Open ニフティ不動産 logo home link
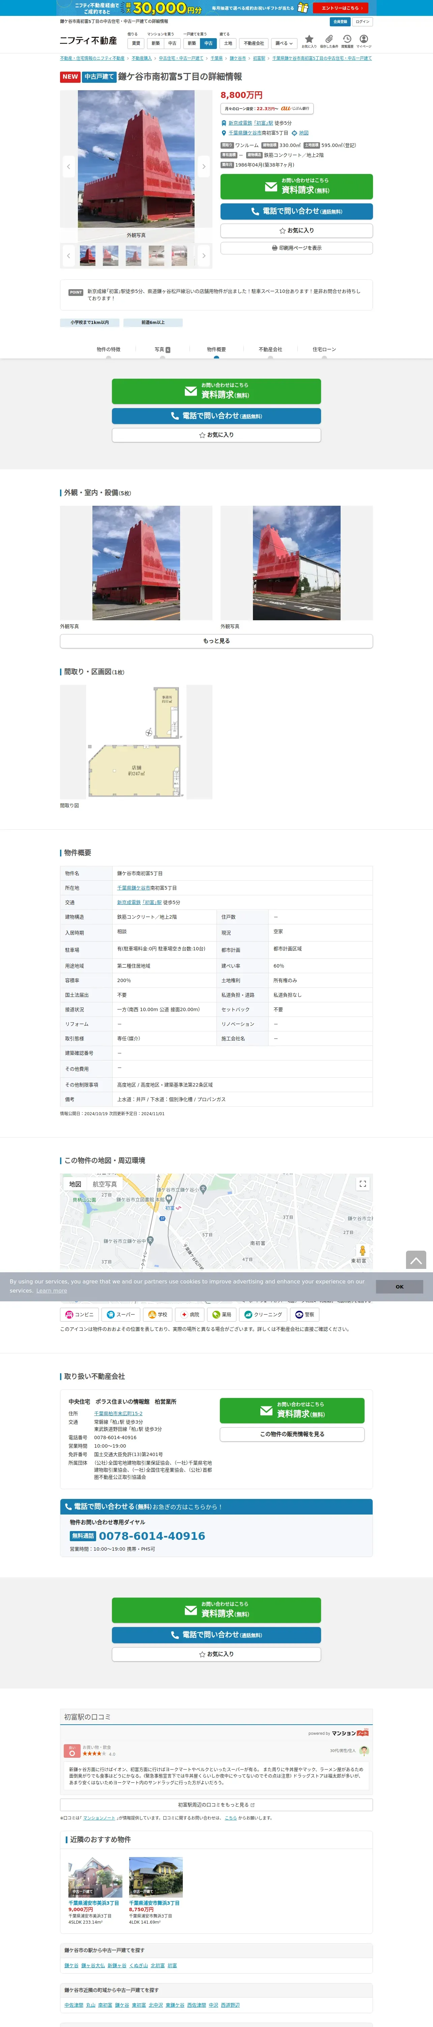The image size is (433, 2027). (x=88, y=41)
